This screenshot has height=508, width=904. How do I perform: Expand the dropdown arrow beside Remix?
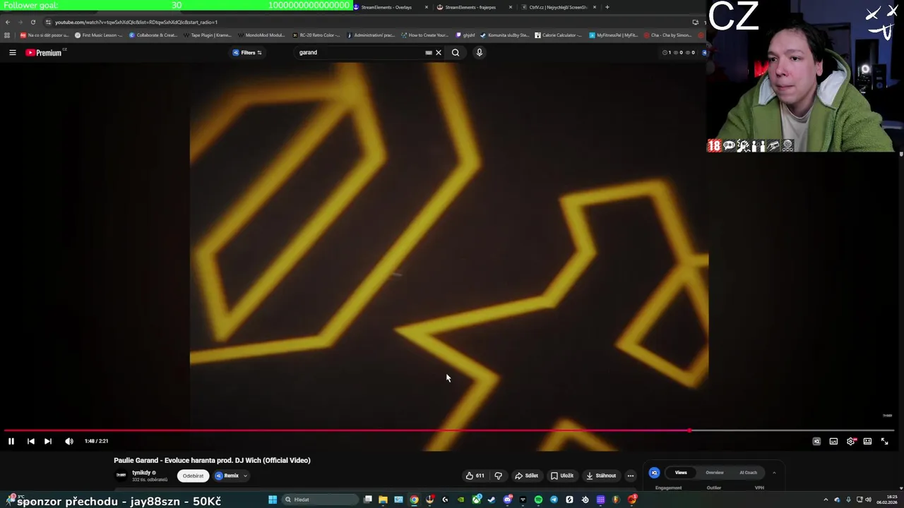tap(245, 476)
